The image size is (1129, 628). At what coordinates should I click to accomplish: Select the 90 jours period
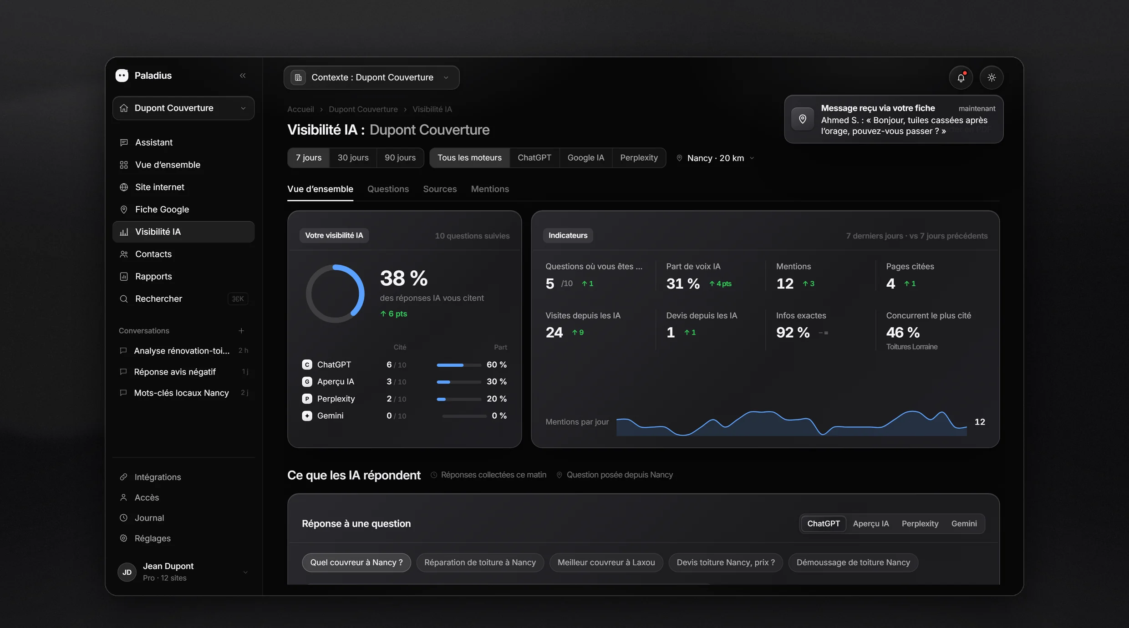(400, 157)
